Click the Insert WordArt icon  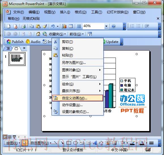coord(95,143)
